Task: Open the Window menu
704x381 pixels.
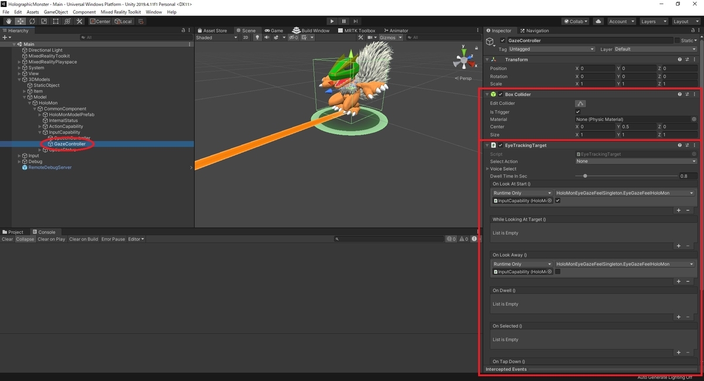Action: (x=154, y=12)
